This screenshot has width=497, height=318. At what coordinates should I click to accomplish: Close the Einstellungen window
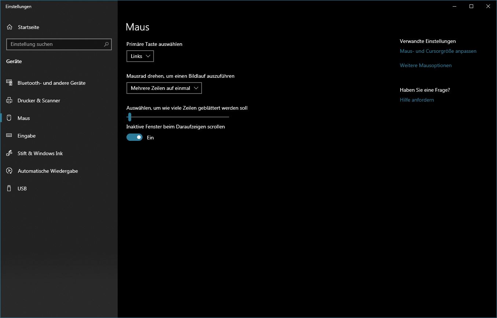coord(488,6)
